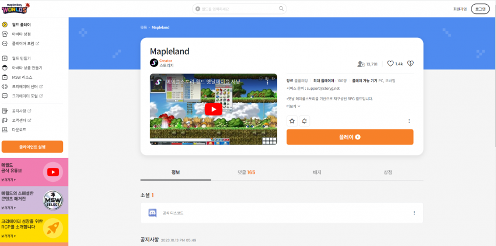Select the support@storyg.net email text
This screenshot has height=246, width=496.
click(323, 89)
